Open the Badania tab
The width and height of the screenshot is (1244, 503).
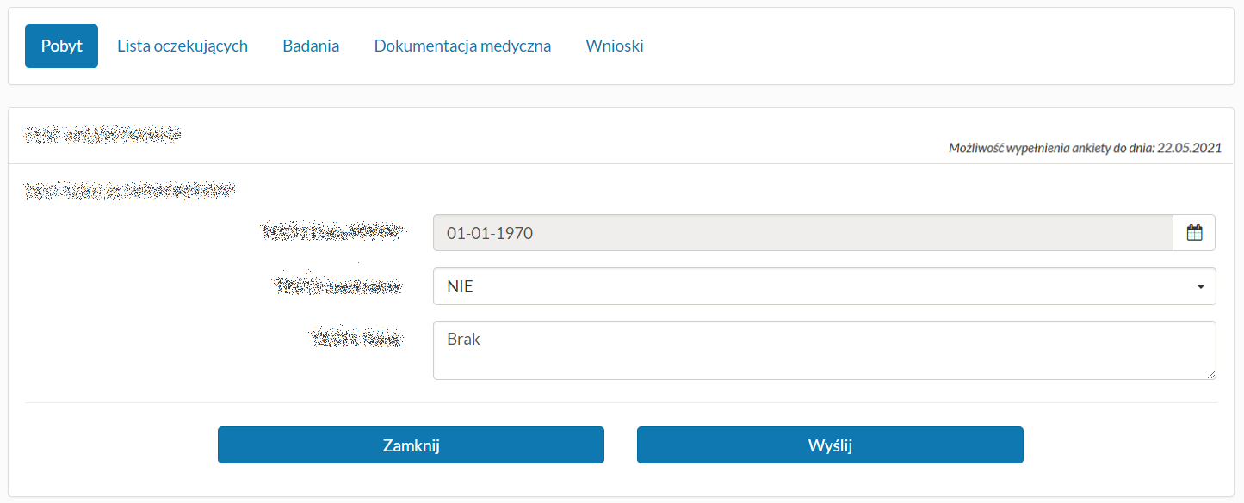pos(311,46)
